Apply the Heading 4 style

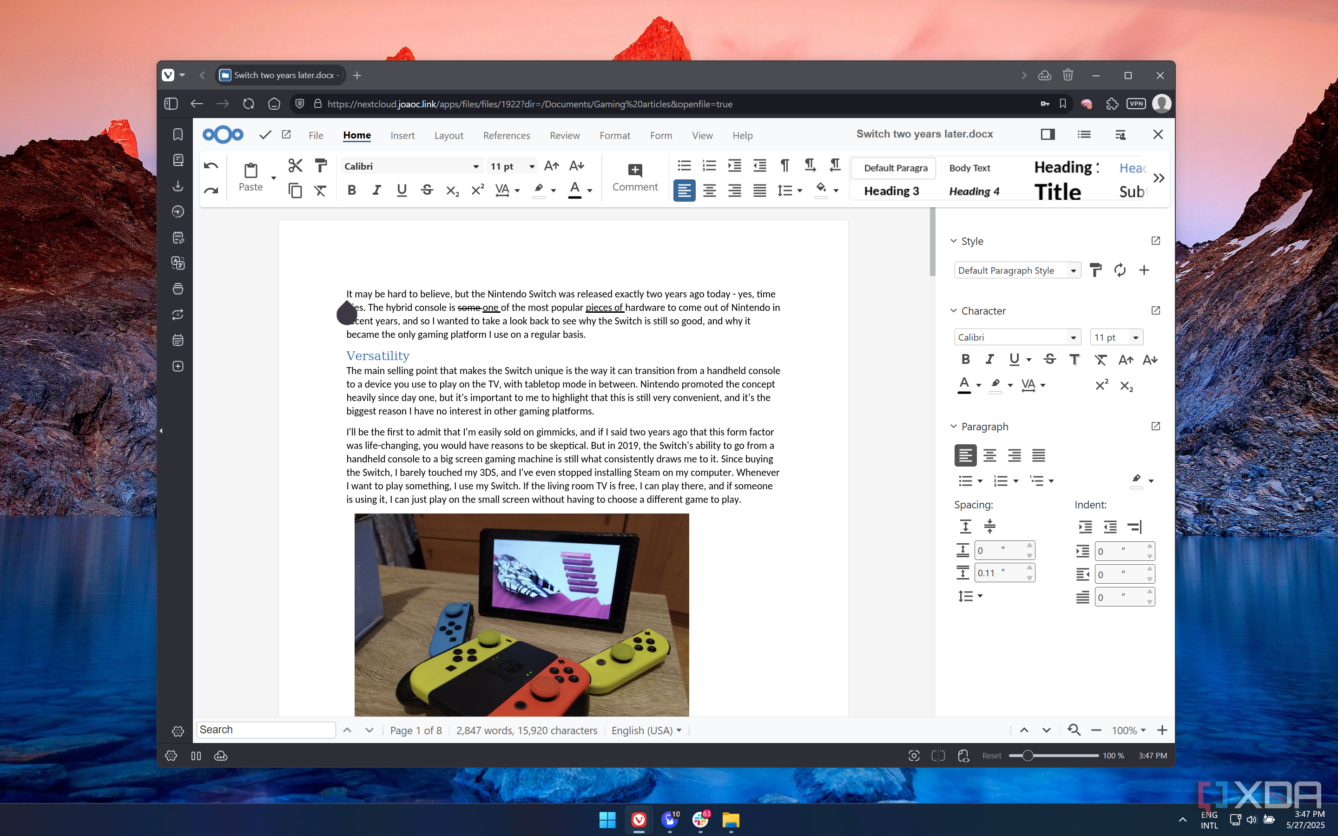(x=974, y=191)
